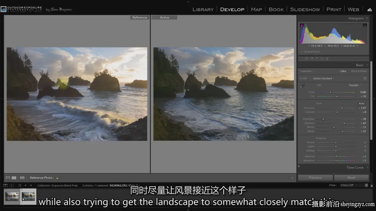Enable the Original Photo checkbox
Screen dimensions: 376x211
(x=301, y=52)
